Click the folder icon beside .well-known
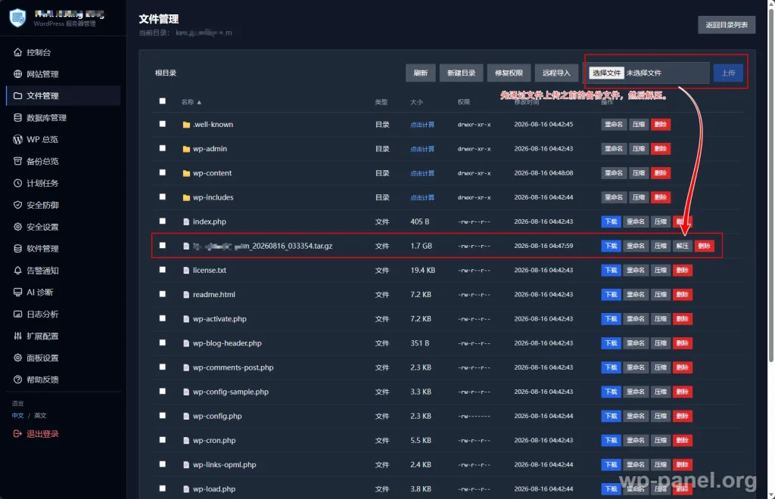The height and width of the screenshot is (499, 775). click(x=186, y=125)
